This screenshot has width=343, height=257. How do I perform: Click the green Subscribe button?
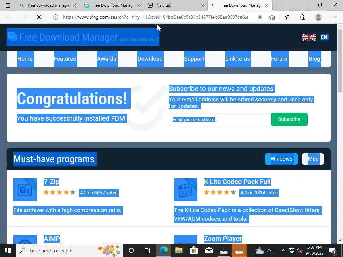click(x=289, y=119)
